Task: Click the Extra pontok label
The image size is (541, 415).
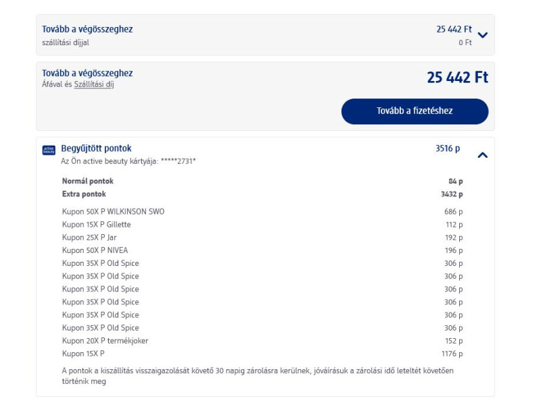Action: pos(84,194)
